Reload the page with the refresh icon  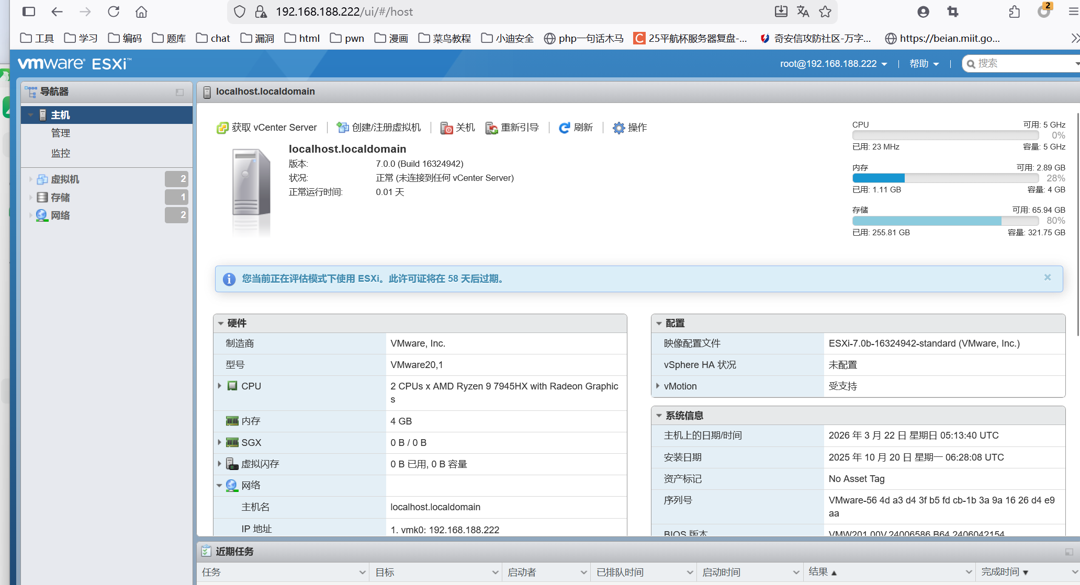114,12
